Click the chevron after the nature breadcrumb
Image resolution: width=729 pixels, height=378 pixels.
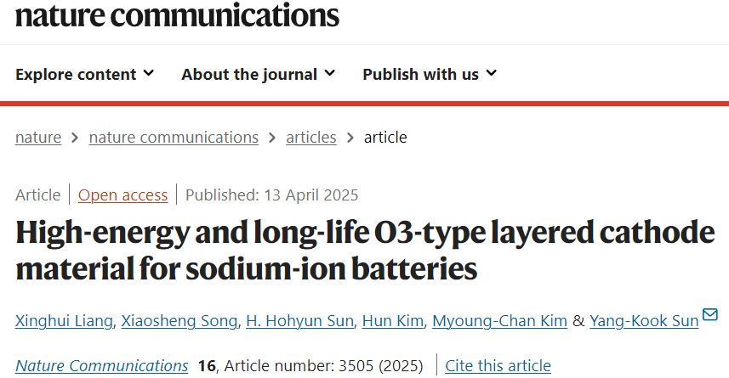pos(75,138)
